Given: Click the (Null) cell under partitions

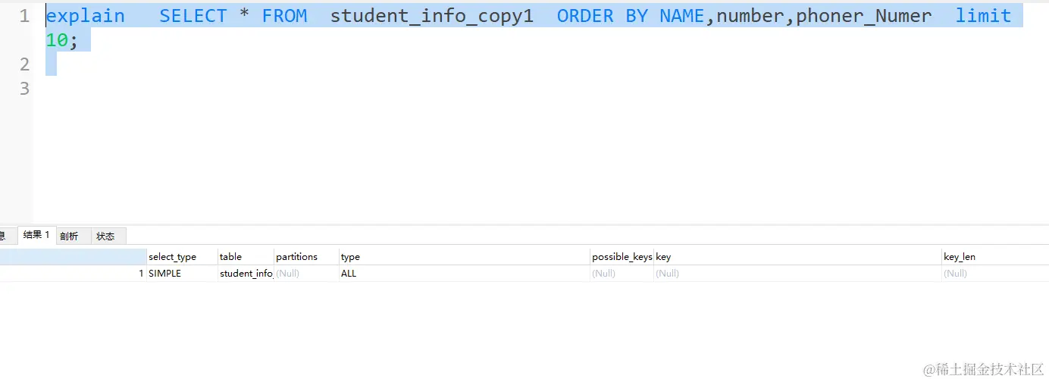Looking at the screenshot, I should tap(306, 274).
